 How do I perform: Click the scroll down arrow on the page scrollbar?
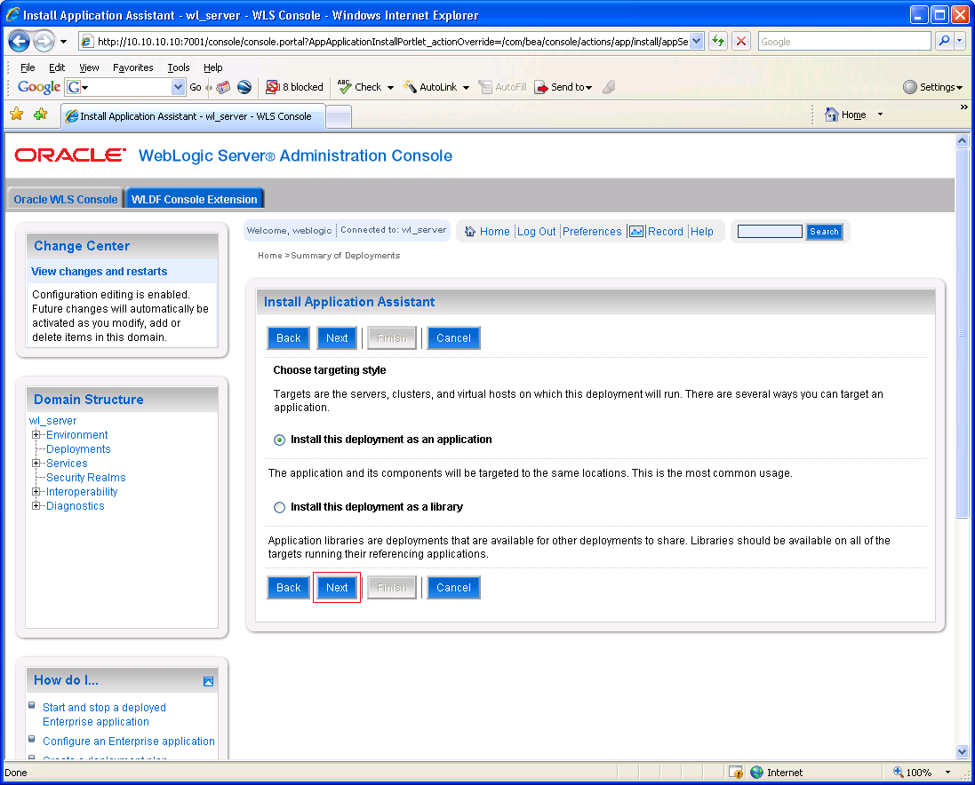click(x=962, y=751)
